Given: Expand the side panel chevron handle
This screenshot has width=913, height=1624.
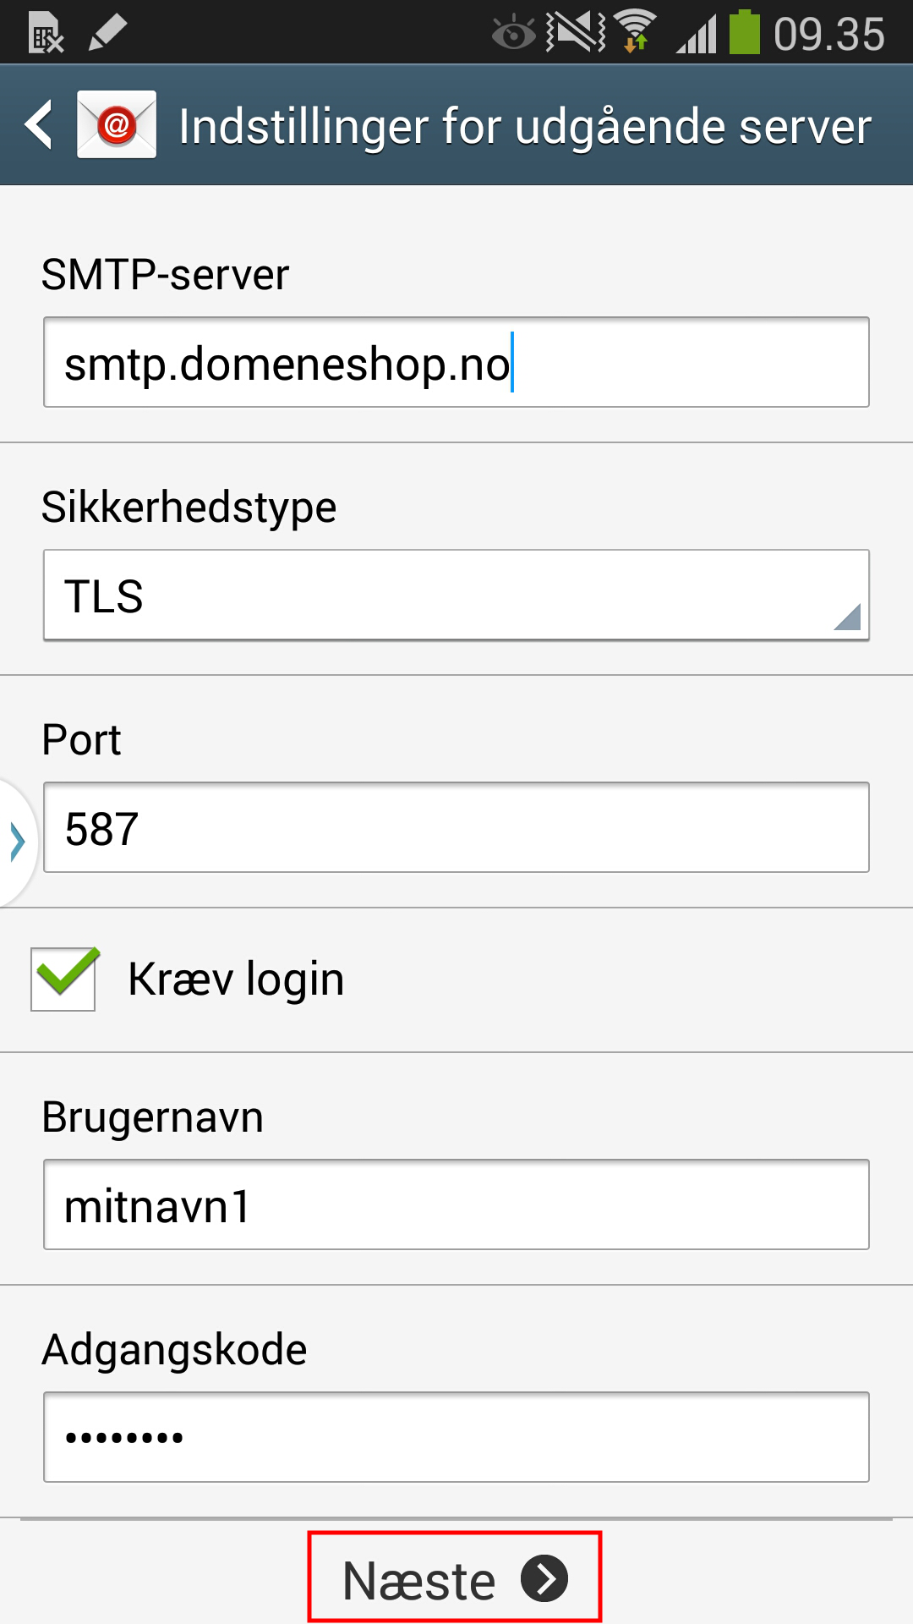Looking at the screenshot, I should click(17, 842).
